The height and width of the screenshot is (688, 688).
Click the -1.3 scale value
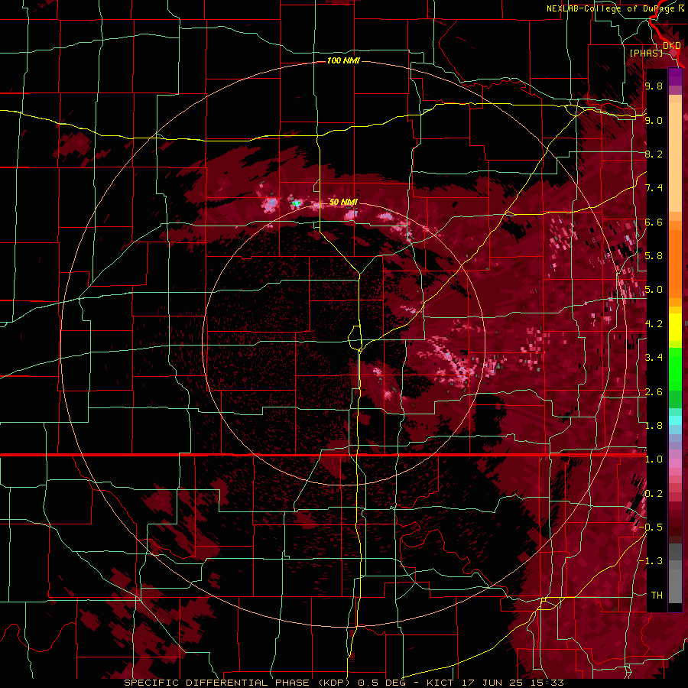[651, 561]
